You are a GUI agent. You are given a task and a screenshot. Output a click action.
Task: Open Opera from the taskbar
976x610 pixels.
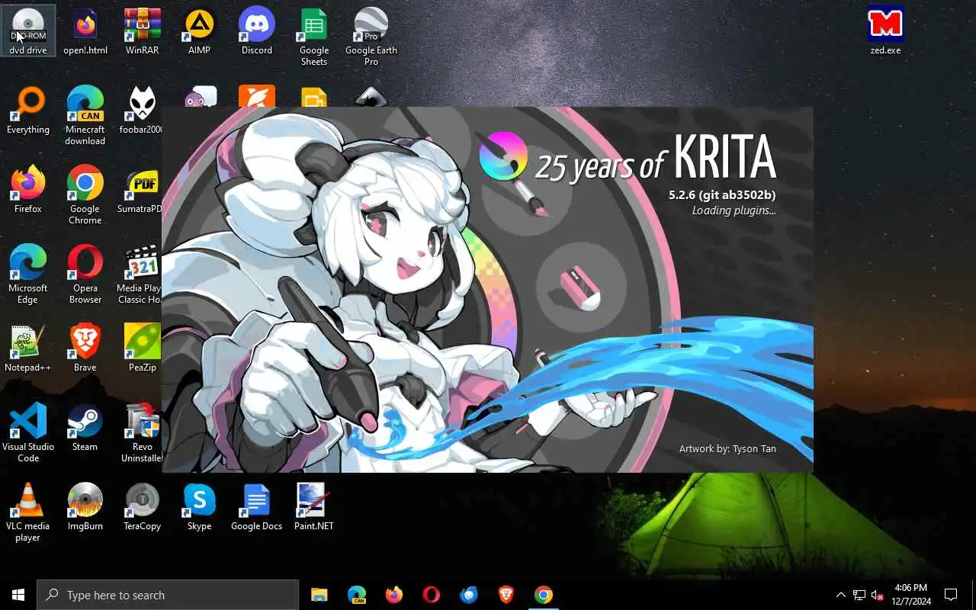click(432, 595)
